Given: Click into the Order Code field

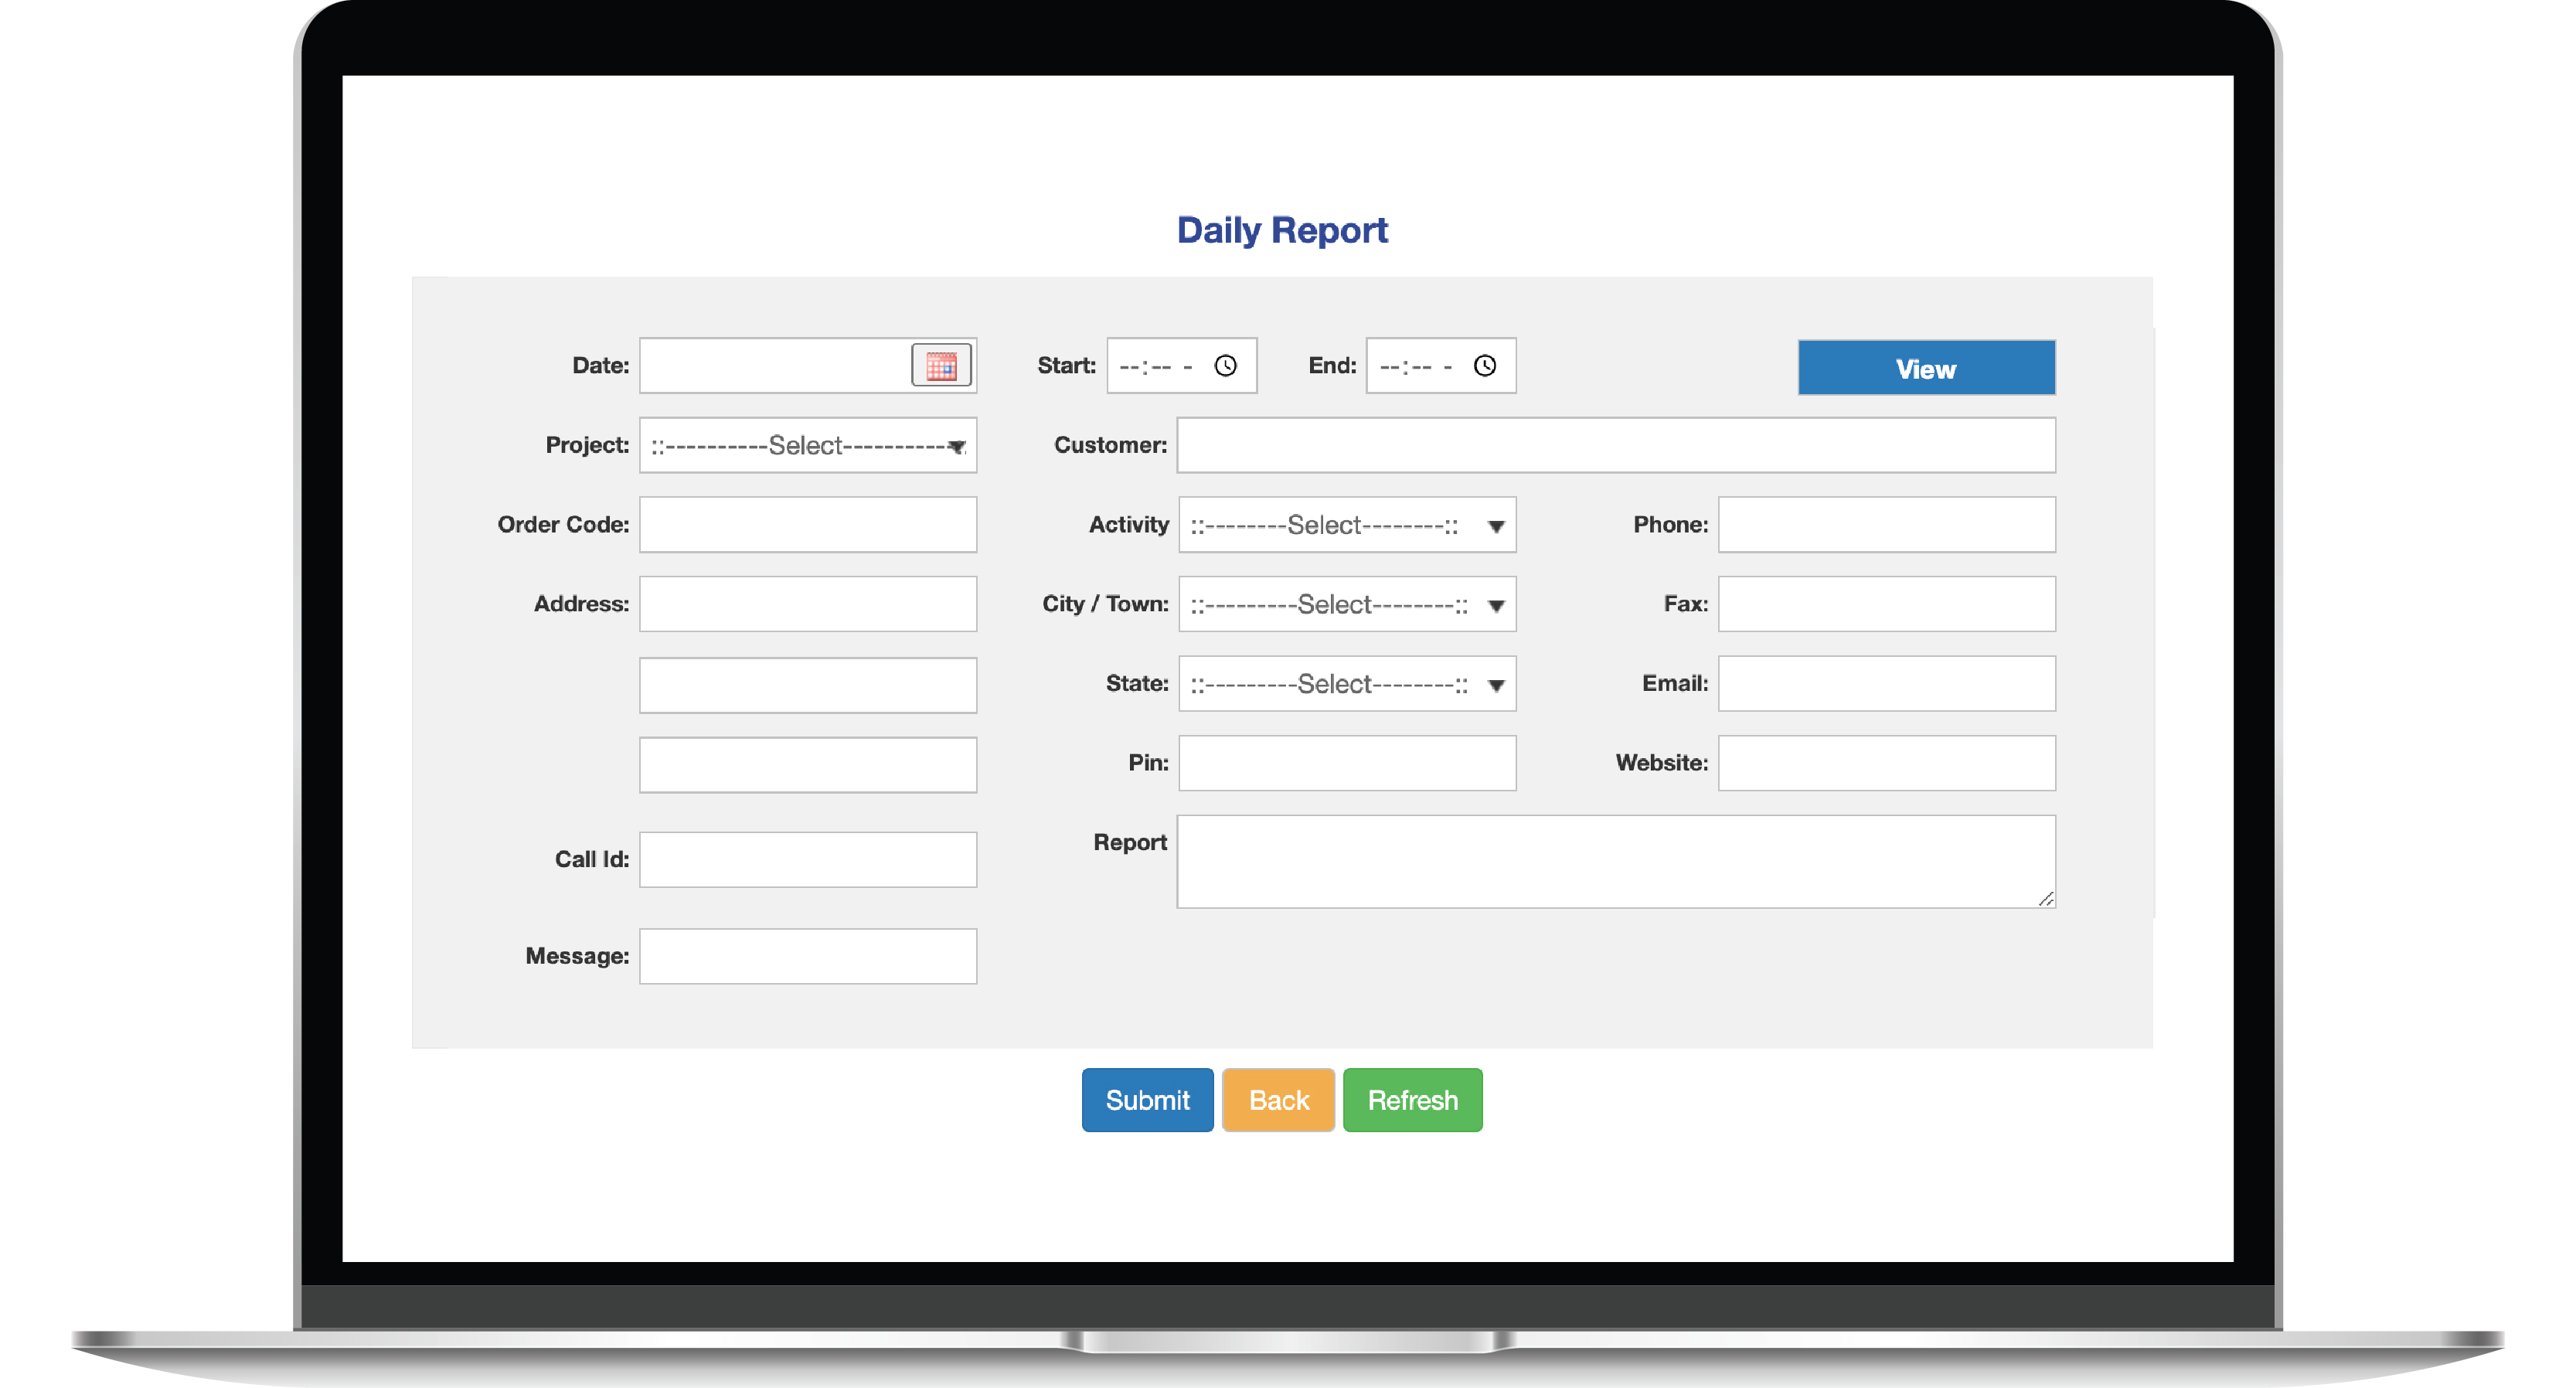Looking at the screenshot, I should click(808, 525).
